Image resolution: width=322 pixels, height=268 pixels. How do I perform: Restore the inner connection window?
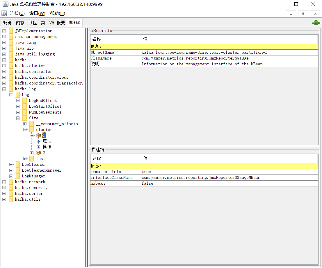coord(303,14)
